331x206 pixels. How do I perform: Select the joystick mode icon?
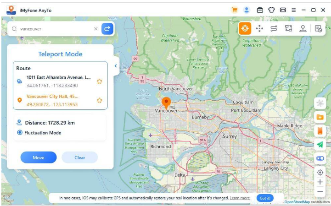[303, 28]
